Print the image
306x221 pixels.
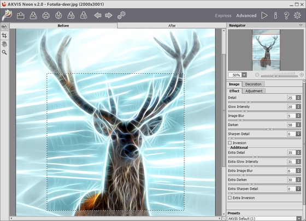click(46, 15)
